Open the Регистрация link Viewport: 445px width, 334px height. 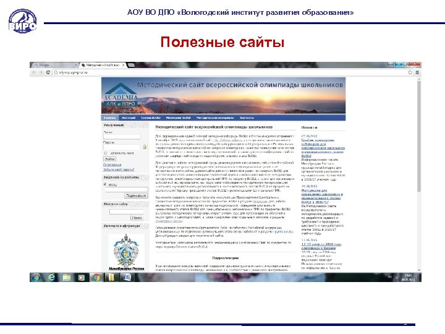[112, 165]
